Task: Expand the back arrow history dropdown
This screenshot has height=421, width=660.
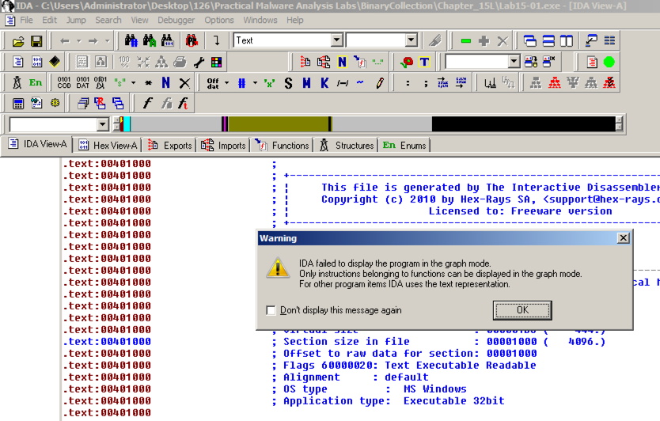Action: click(x=78, y=41)
